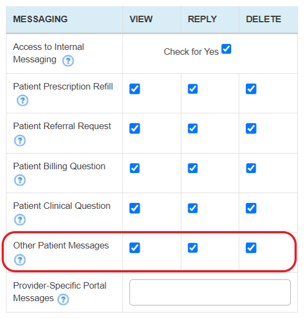Toggle Reply checkbox for Patient Referral Request
Screen dimensions: 307x319
tap(193, 129)
